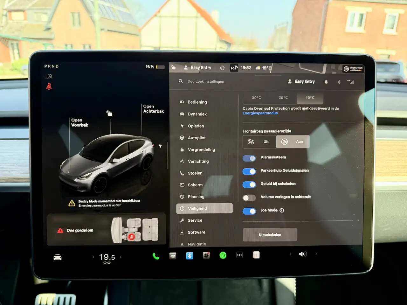The image size is (407, 305).
Task: Decrease temperature with left arrow
Action: click(93, 257)
